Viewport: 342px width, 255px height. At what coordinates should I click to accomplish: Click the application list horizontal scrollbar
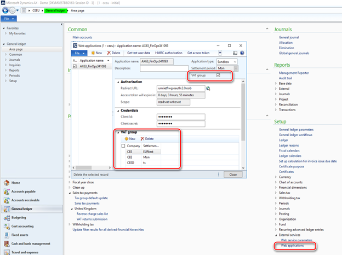click(83, 167)
